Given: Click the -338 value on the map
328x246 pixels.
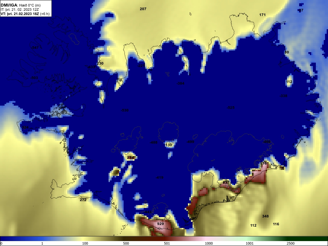Looking at the screenshot, I should [x=283, y=96].
